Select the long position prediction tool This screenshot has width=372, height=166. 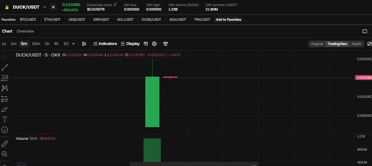tap(5, 99)
